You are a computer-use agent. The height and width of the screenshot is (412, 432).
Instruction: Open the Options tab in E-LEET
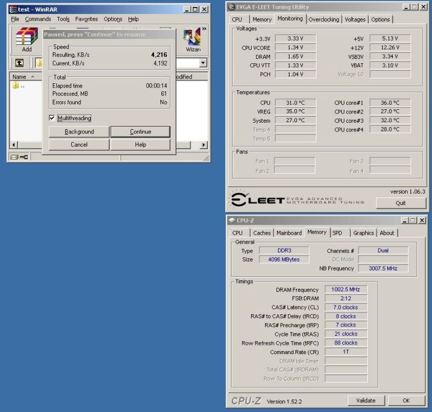(381, 19)
